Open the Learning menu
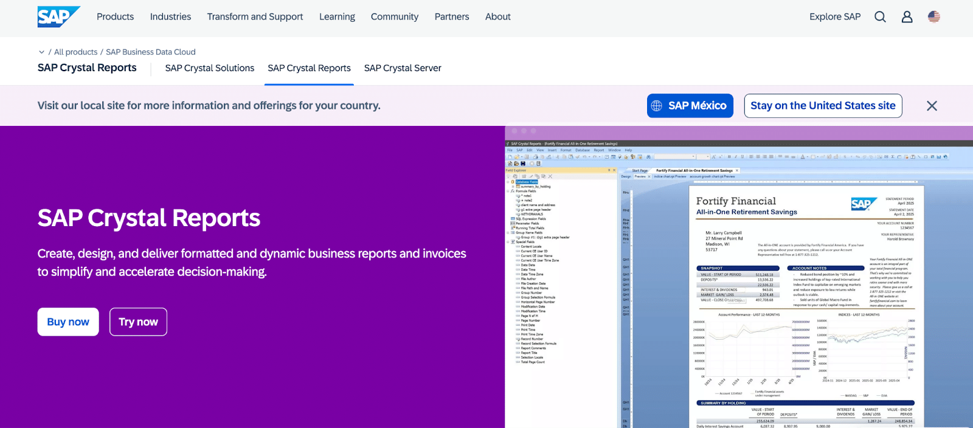 [337, 17]
